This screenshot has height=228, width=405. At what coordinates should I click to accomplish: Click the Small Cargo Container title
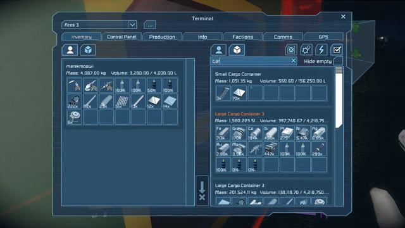tap(238, 74)
